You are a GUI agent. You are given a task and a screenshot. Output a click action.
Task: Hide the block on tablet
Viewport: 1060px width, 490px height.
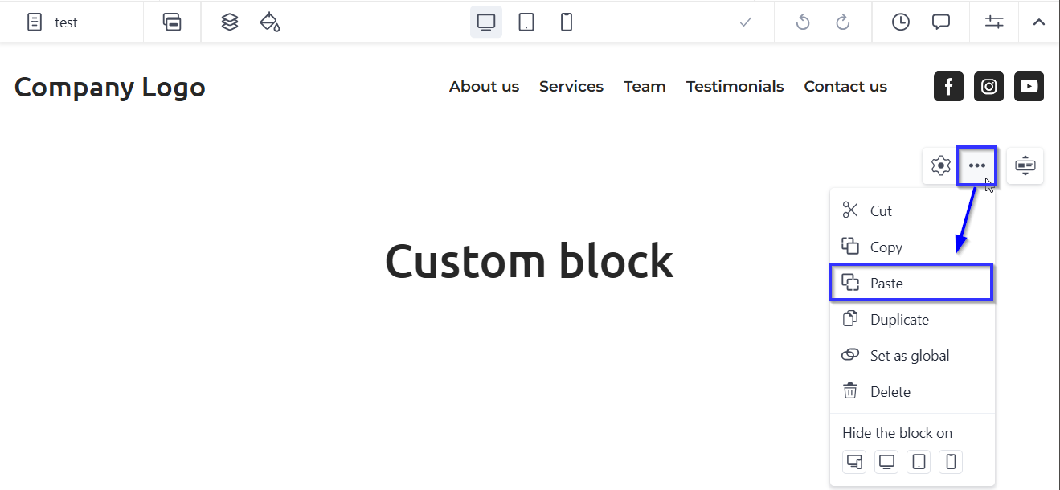pyautogui.click(x=919, y=462)
